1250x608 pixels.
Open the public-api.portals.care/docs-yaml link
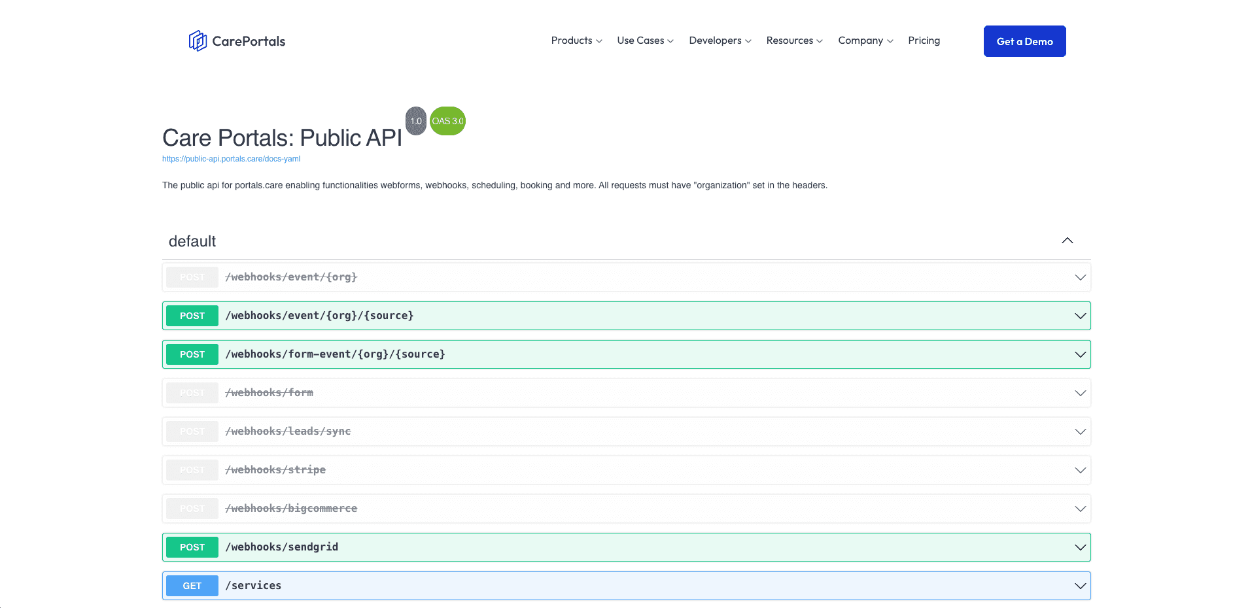click(231, 159)
